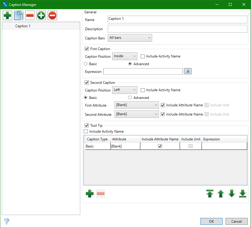
Task: Toggle the Tool Tip checkbox
Action: click(x=87, y=126)
